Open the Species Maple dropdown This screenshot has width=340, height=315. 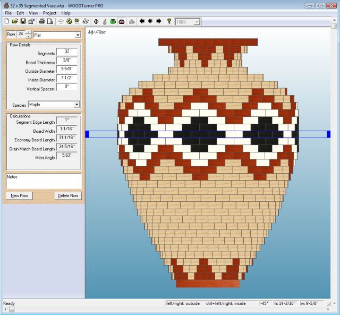click(x=76, y=105)
